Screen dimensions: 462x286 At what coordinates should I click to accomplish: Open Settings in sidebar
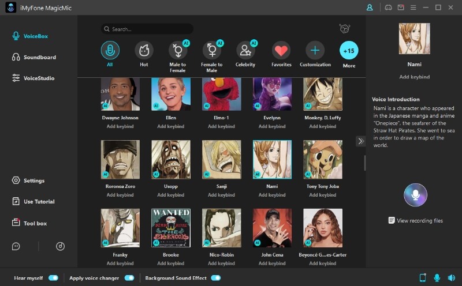28,180
